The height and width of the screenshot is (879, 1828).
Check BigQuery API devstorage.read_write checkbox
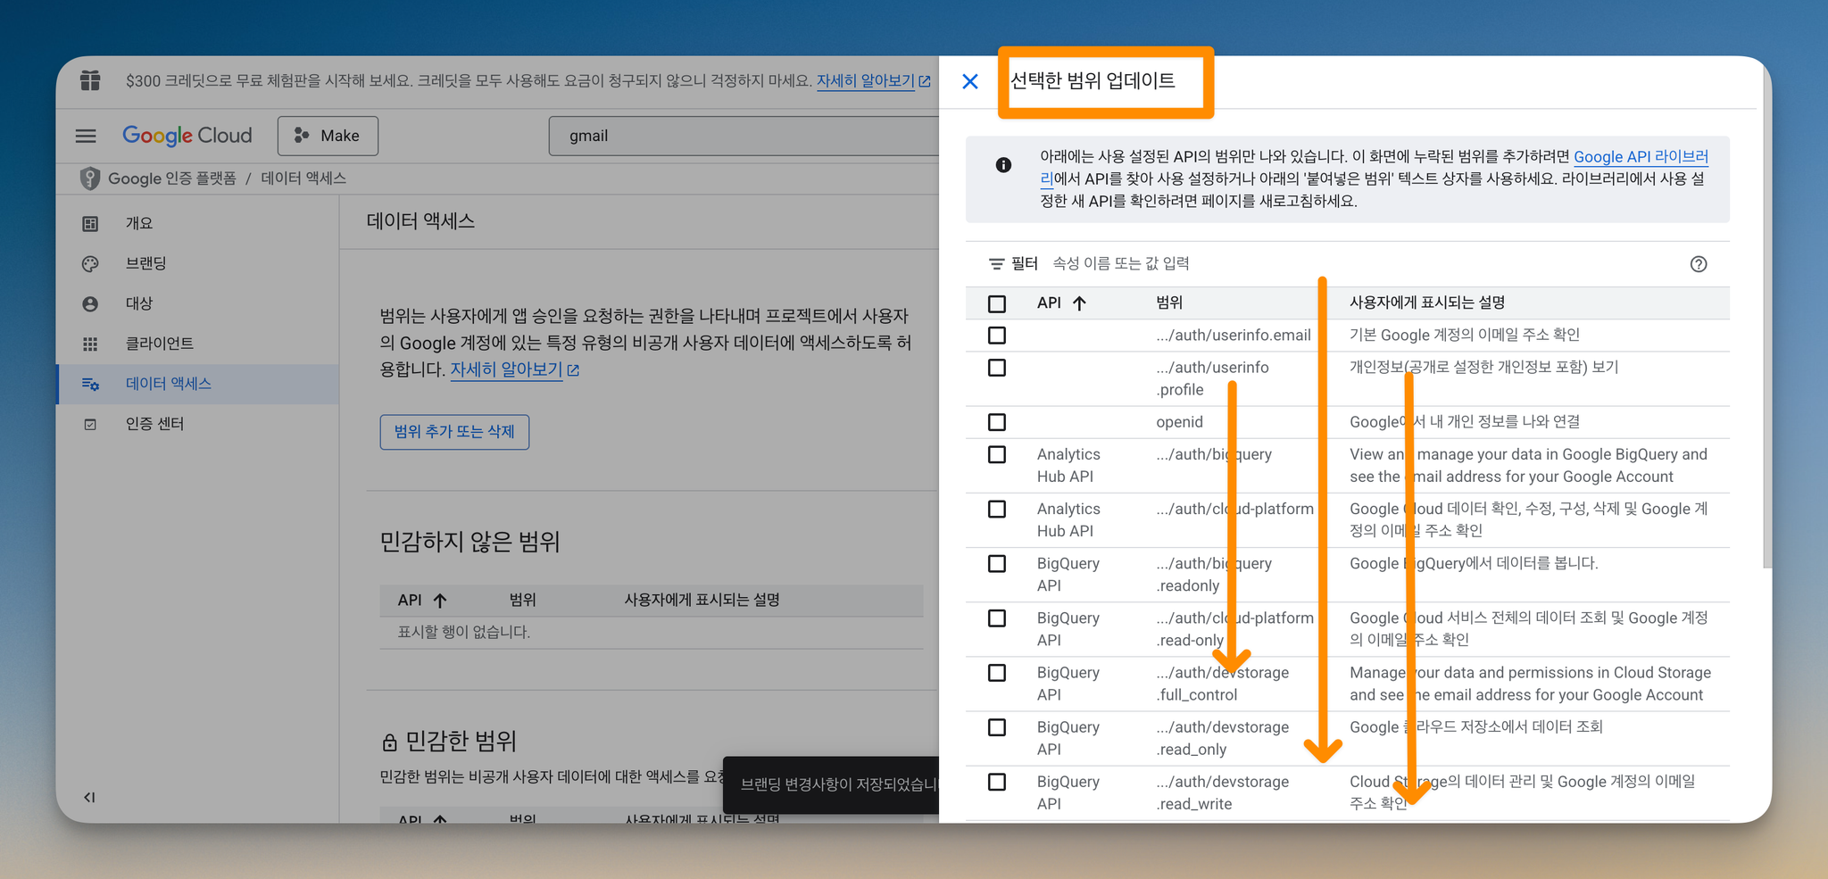(997, 782)
